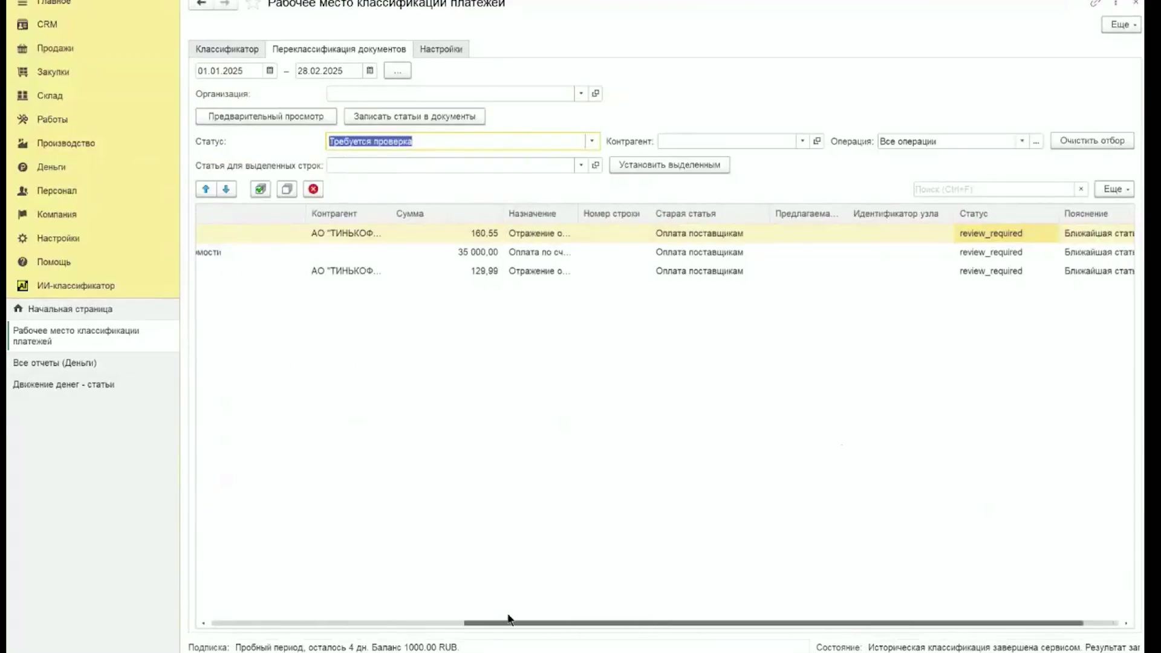Open Все отчеты (Деньги) in navigation
Screen dimensions: 1161x653
pyautogui.click(x=55, y=363)
